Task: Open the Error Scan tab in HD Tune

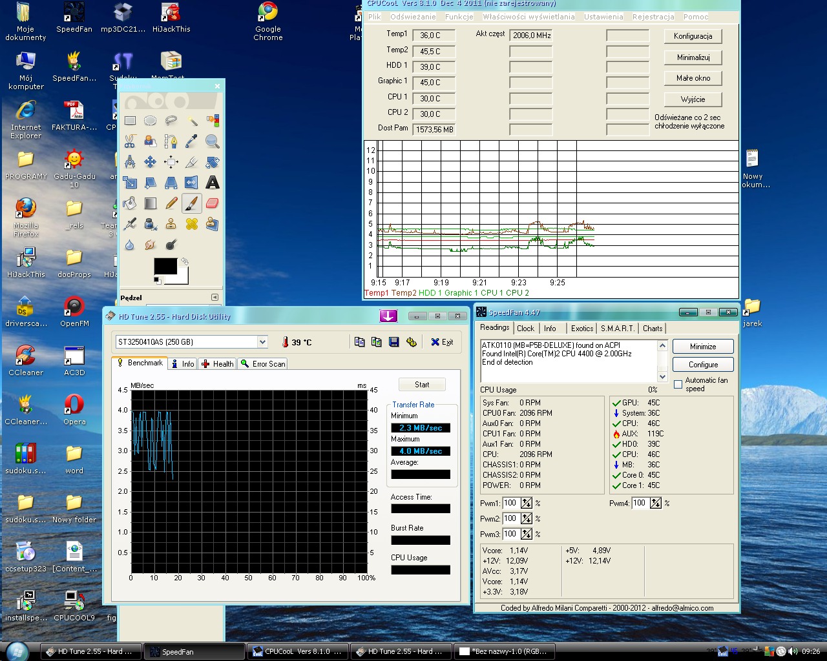Action: coord(263,364)
